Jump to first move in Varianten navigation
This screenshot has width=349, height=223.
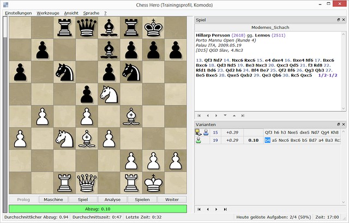[199, 209]
